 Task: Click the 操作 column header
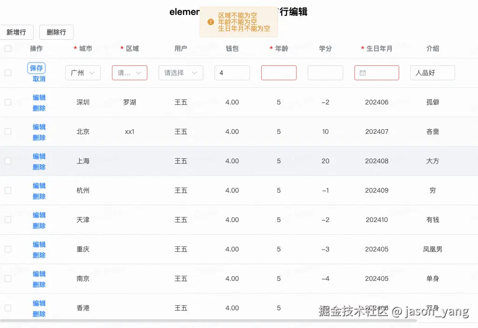pos(36,49)
